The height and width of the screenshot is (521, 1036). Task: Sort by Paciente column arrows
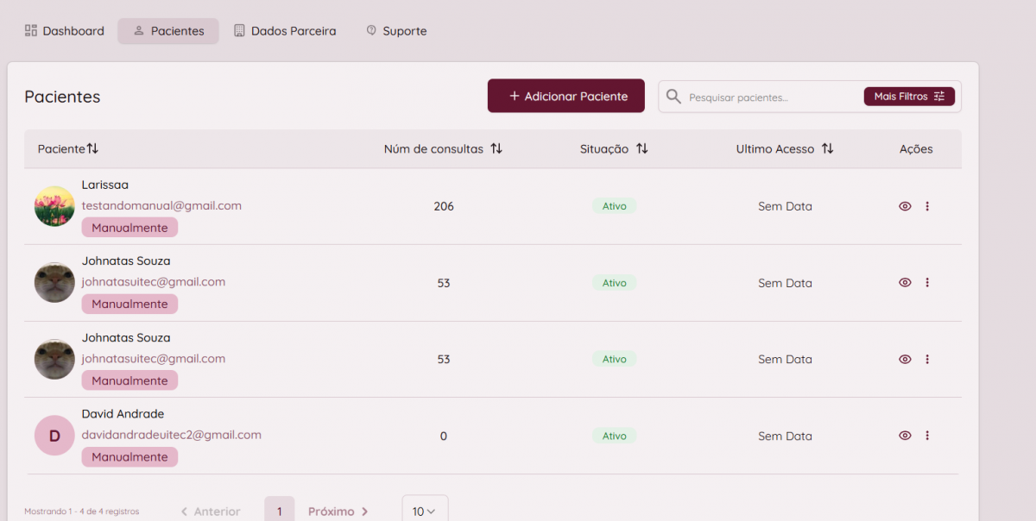coord(92,148)
